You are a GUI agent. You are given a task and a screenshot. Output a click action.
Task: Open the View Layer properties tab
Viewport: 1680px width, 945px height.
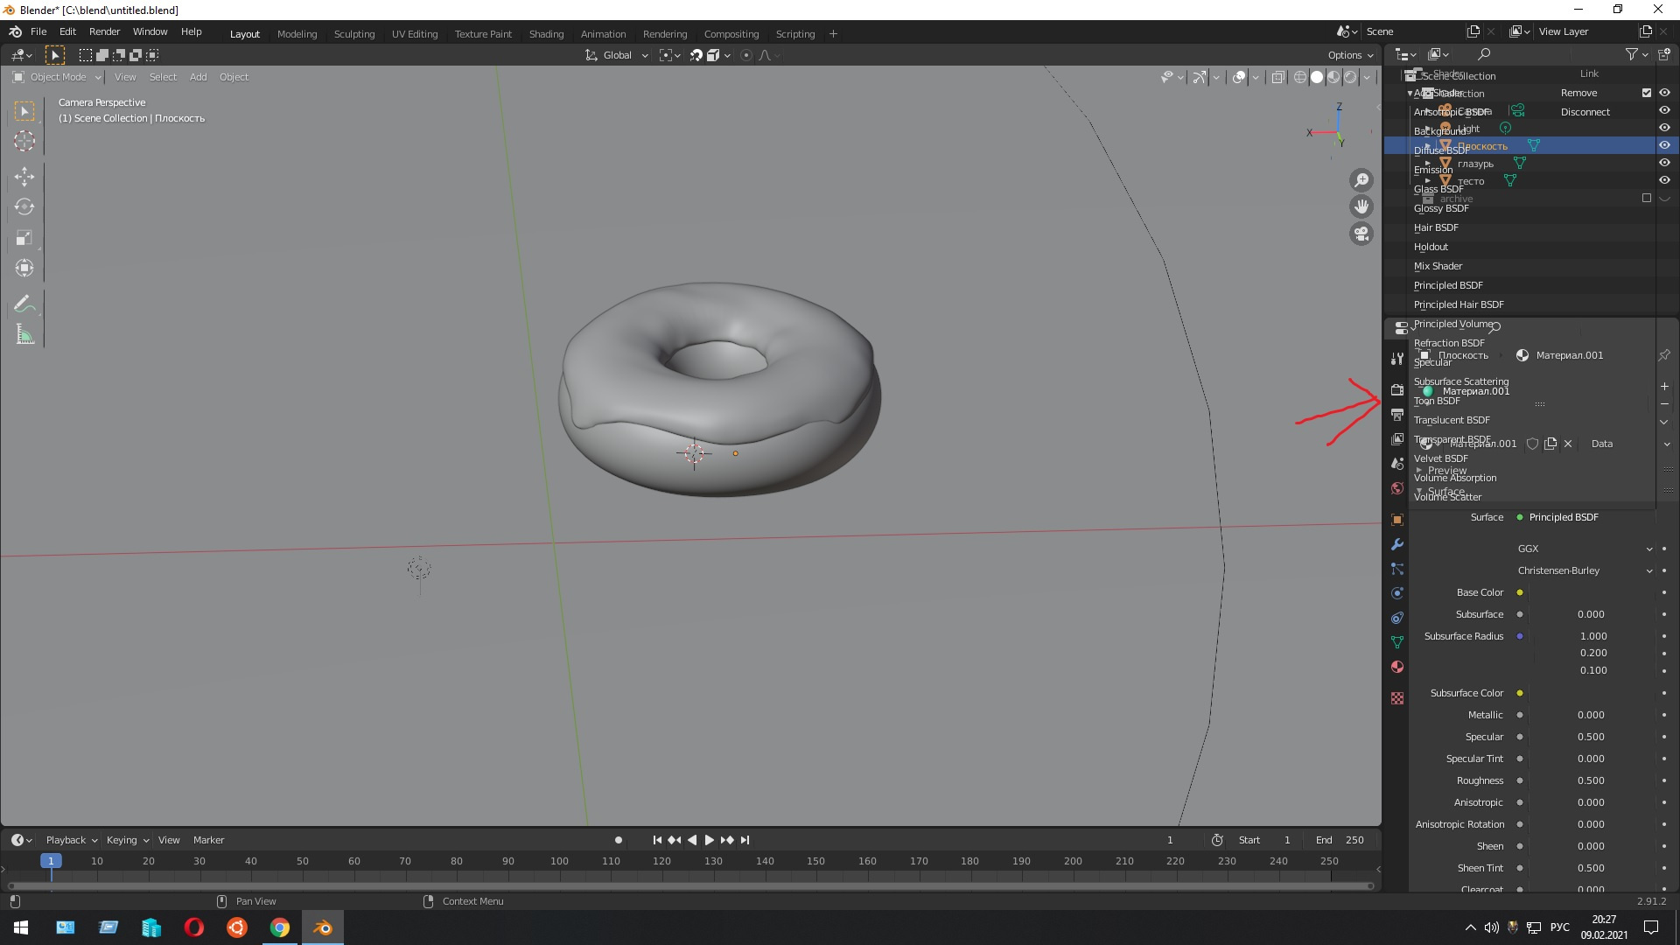point(1397,438)
